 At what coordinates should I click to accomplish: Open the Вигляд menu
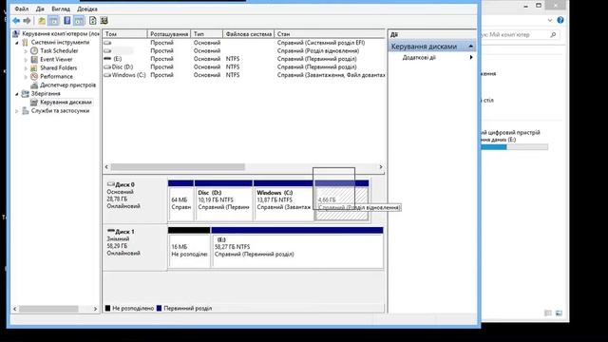[x=61, y=9]
